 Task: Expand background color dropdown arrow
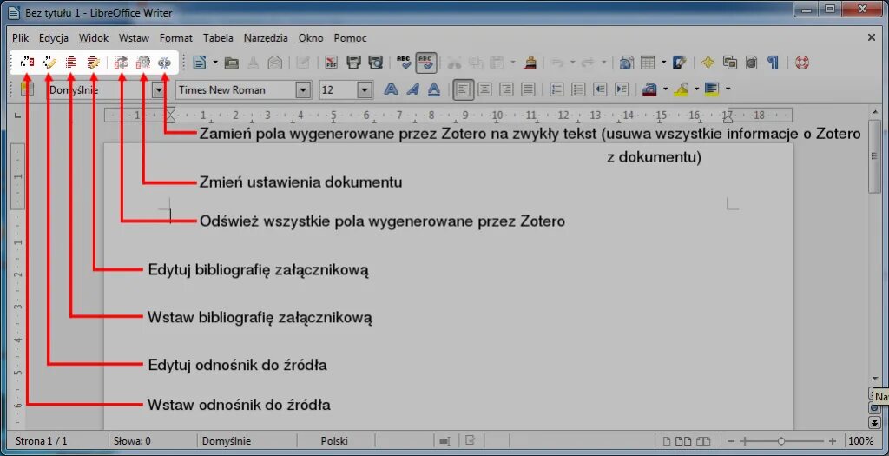(x=728, y=89)
